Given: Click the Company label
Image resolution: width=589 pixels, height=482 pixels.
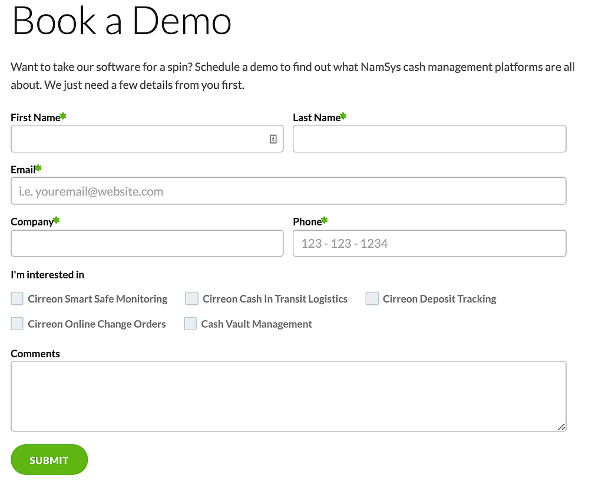Looking at the screenshot, I should tap(32, 222).
